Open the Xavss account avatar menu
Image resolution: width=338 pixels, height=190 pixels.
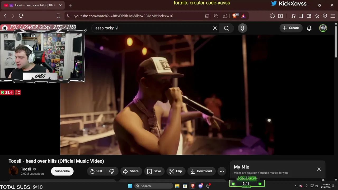pyautogui.click(x=323, y=28)
